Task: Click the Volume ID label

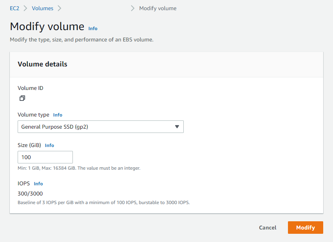Action: click(31, 88)
